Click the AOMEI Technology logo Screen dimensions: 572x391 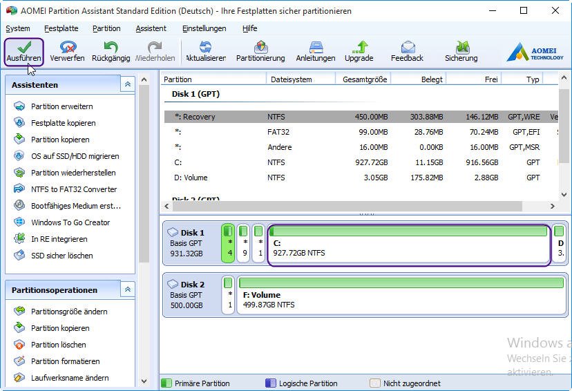[535, 52]
